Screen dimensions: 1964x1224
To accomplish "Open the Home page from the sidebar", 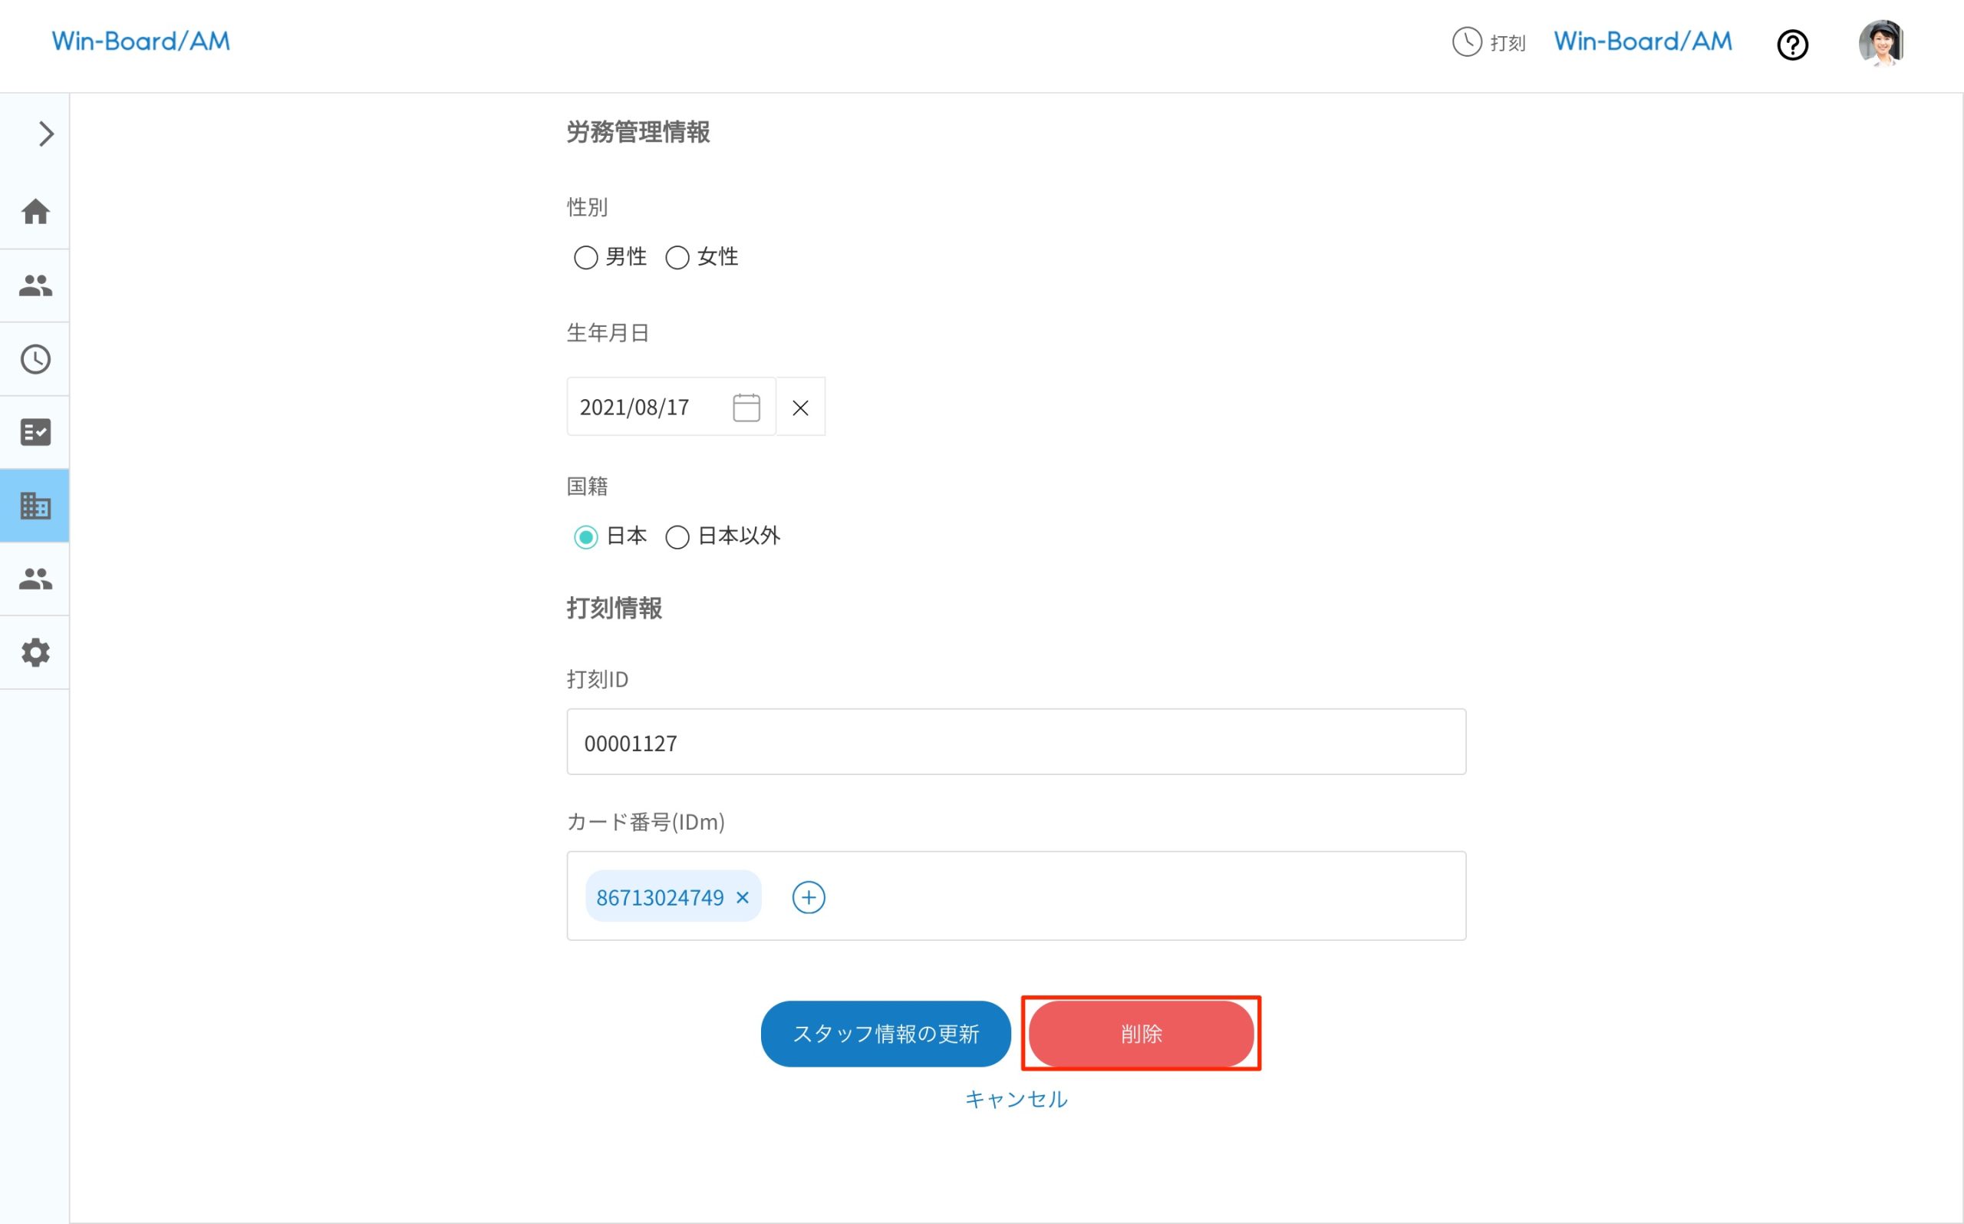I will [35, 212].
